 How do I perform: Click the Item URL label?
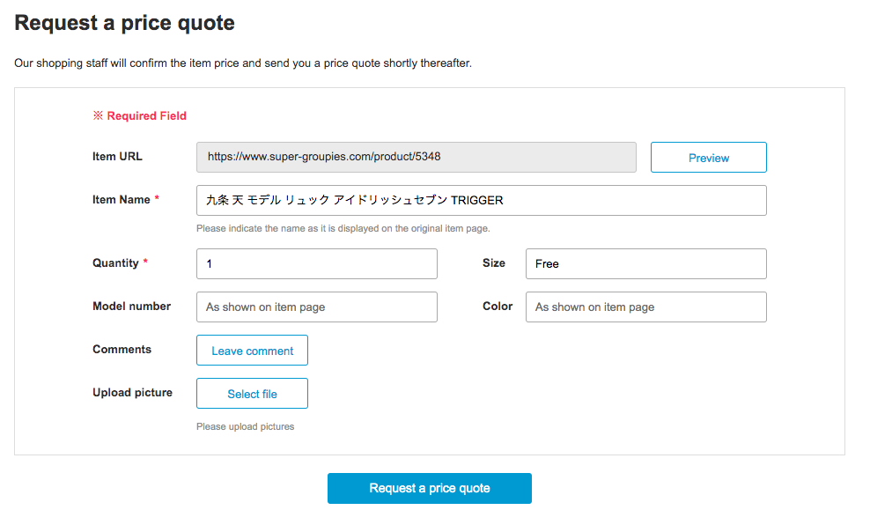[118, 157]
